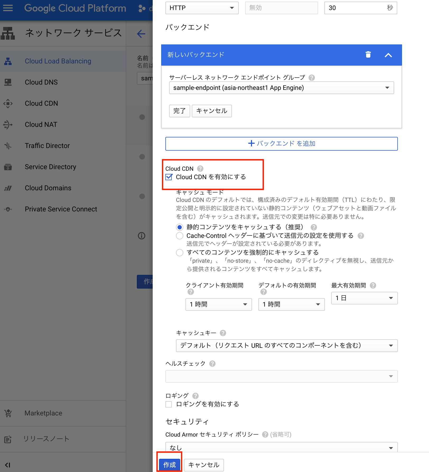429x472 pixels.
Task: Open help for 最大有効期間
Action: [373, 285]
